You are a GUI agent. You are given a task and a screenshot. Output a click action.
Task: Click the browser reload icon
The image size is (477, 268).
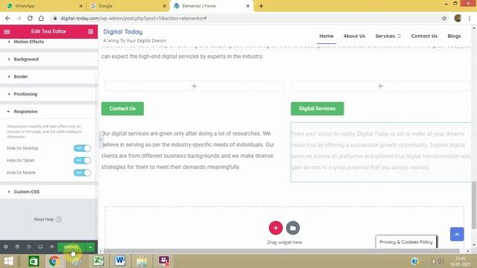point(30,18)
